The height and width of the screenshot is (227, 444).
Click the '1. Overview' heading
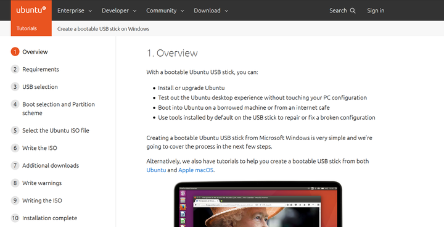tap(172, 53)
